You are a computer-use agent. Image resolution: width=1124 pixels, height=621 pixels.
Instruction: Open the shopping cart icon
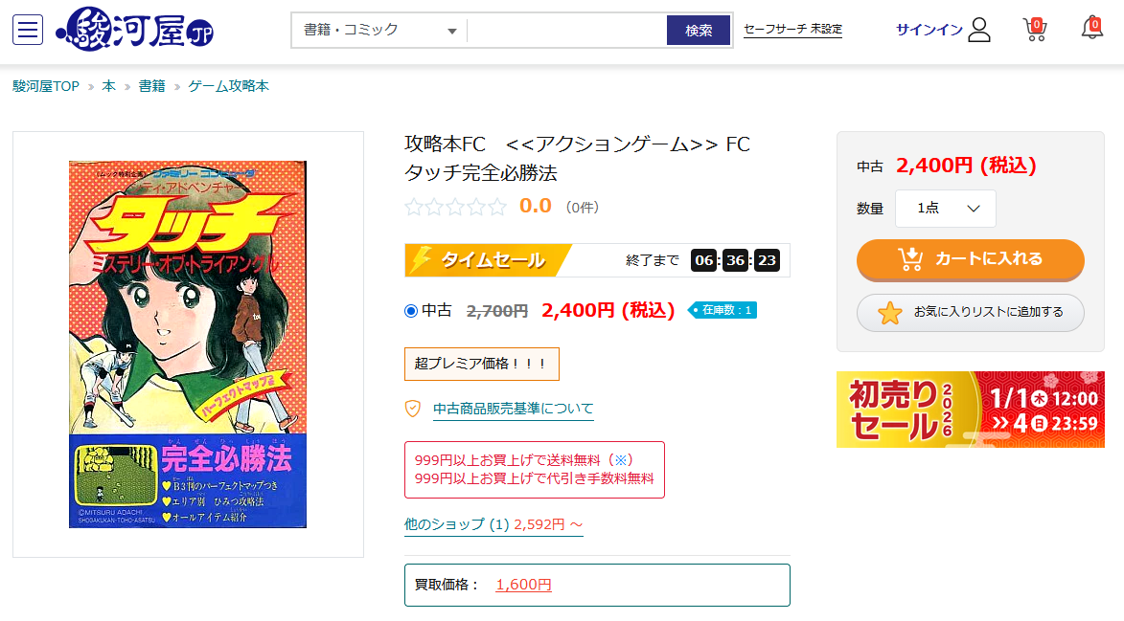1034,29
